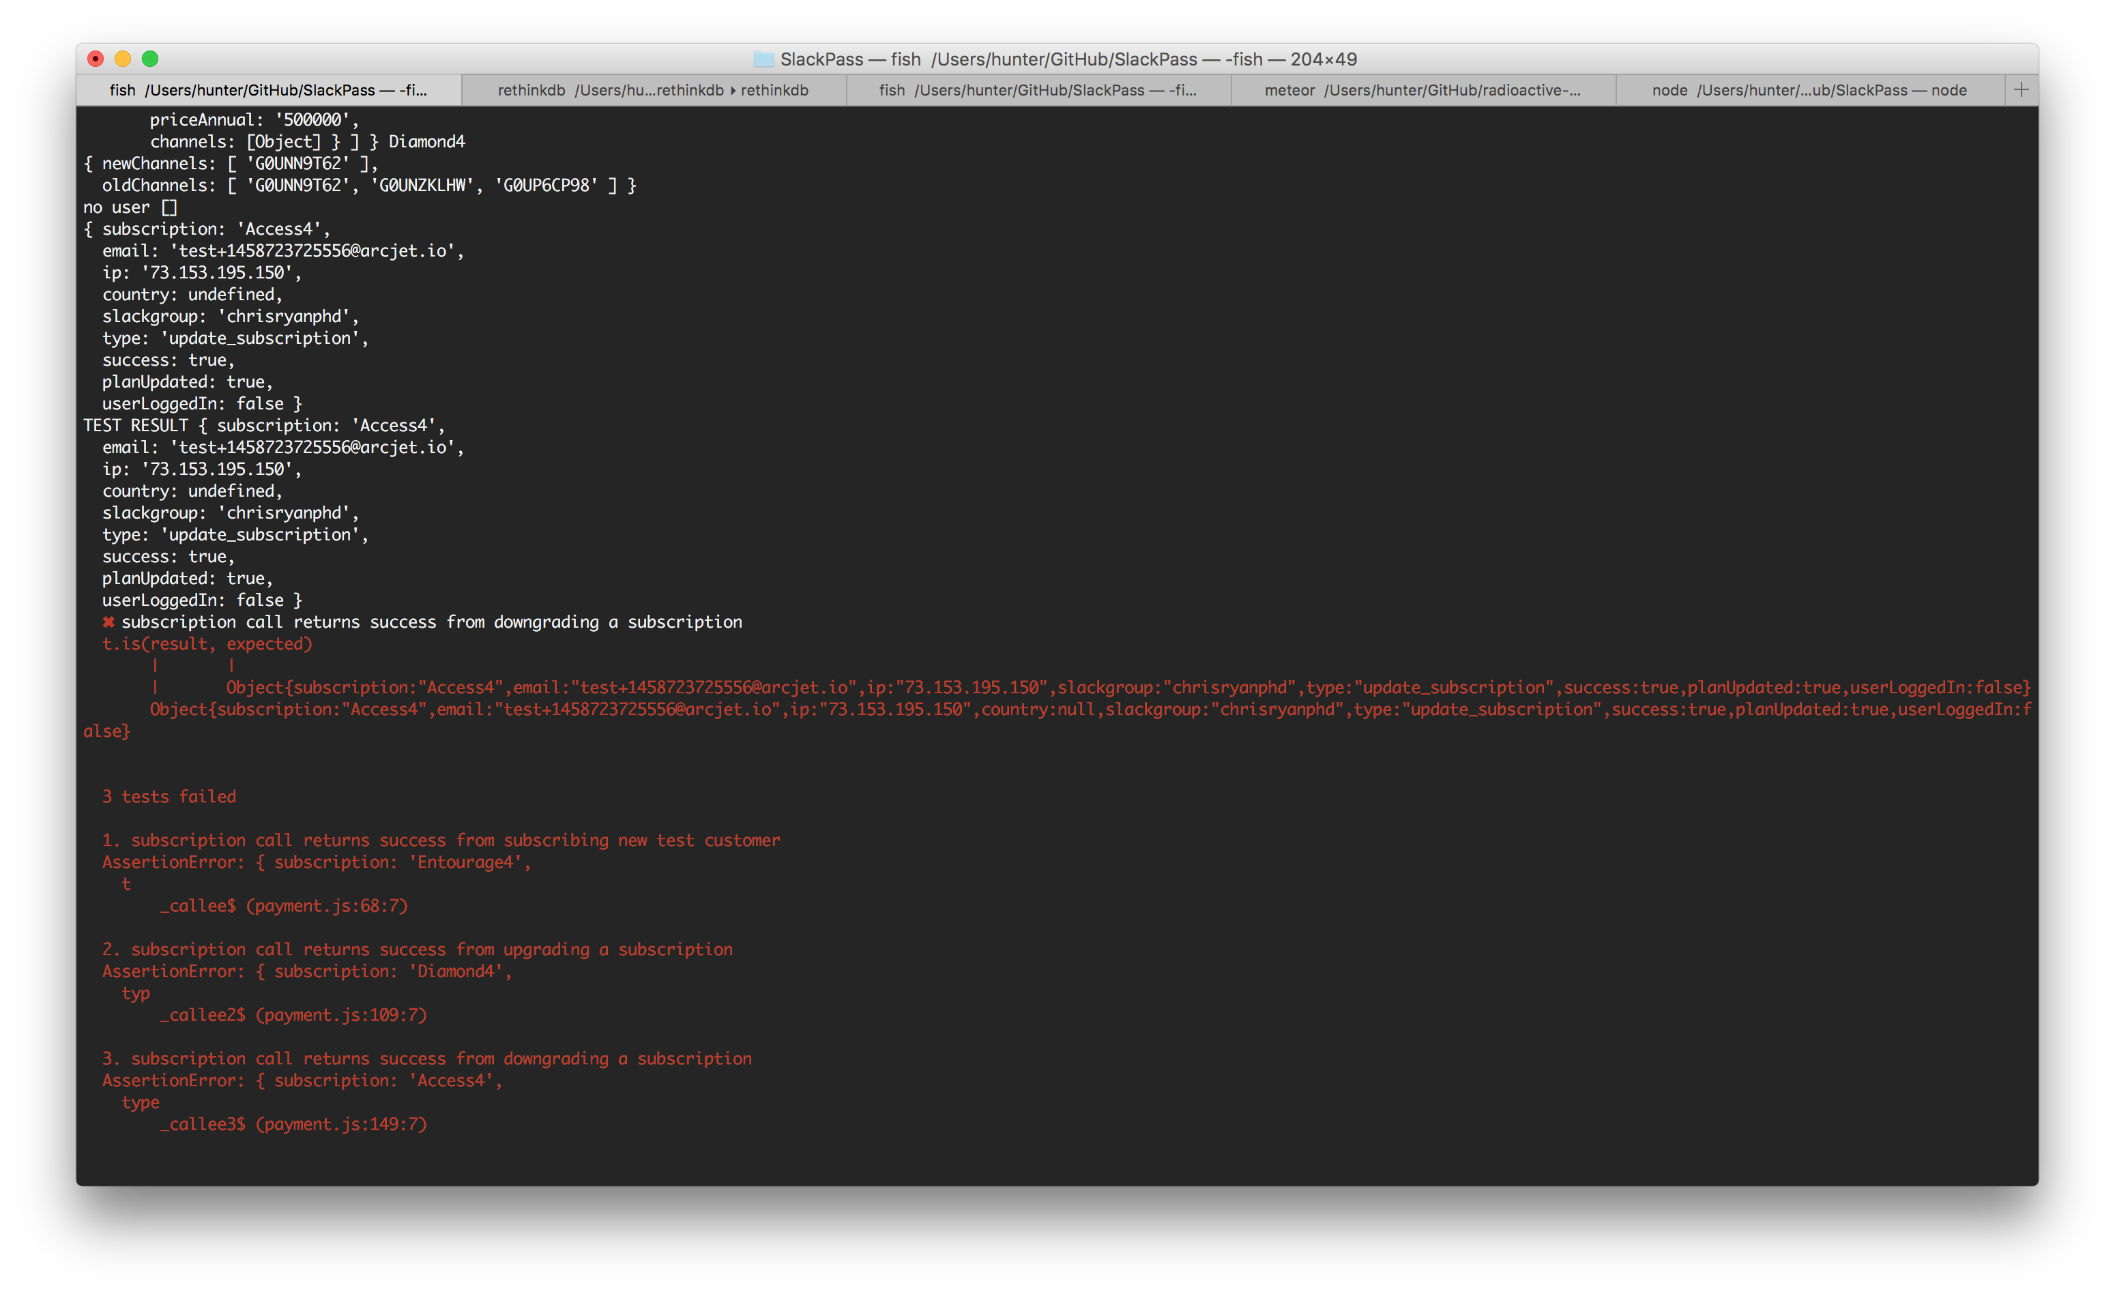Add a new terminal tab with plus
This screenshot has height=1295, width=2115.
pos(2022,90)
